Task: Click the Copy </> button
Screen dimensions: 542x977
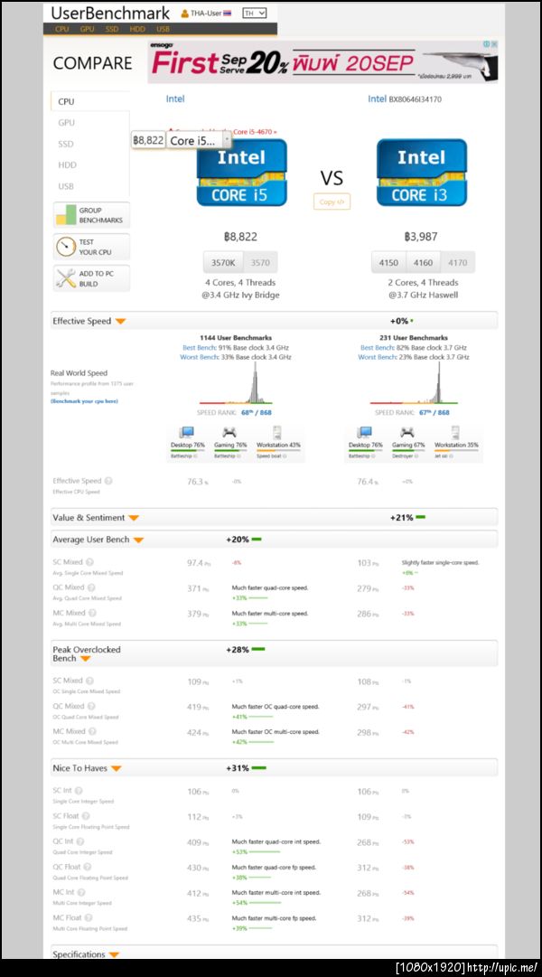Action: pyautogui.click(x=332, y=202)
